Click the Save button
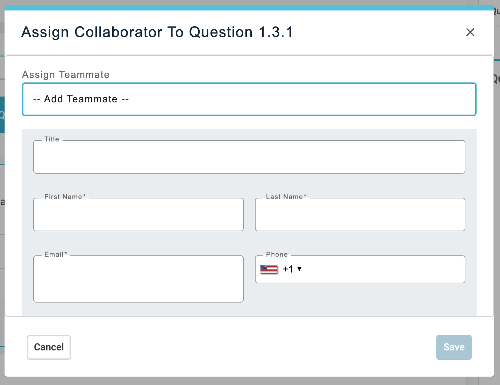The image size is (500, 385). [454, 347]
